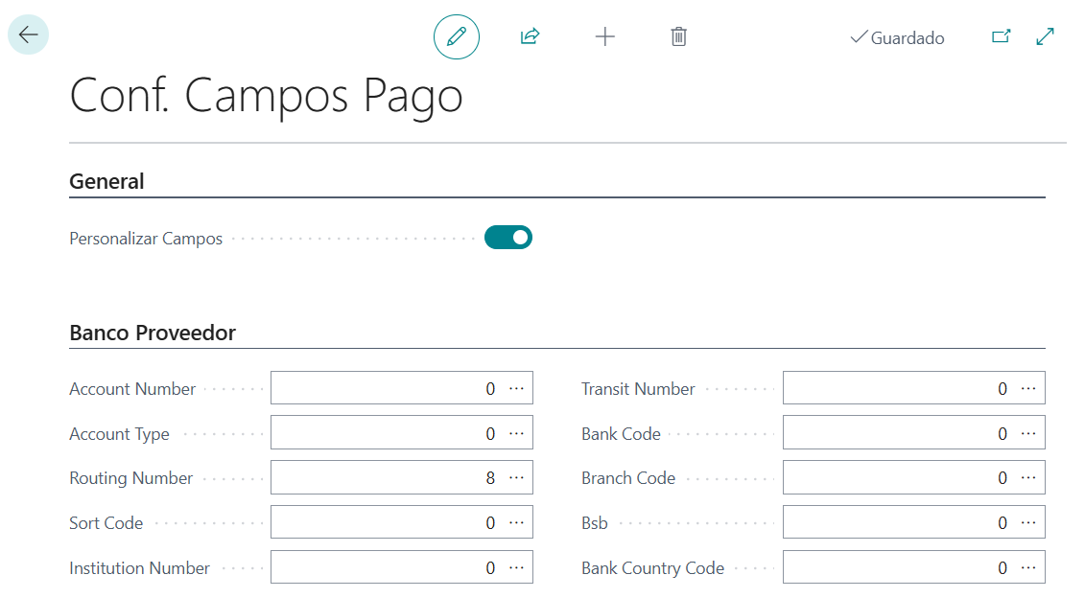Click the Transit Number label

point(638,388)
